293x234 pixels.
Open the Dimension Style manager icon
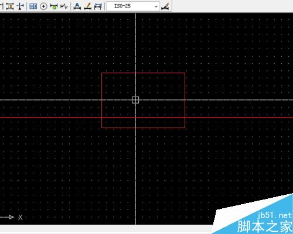coord(165,6)
